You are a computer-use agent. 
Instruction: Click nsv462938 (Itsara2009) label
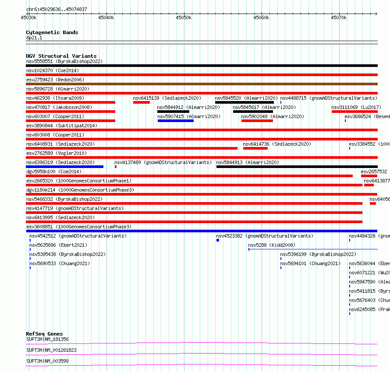pos(55,98)
